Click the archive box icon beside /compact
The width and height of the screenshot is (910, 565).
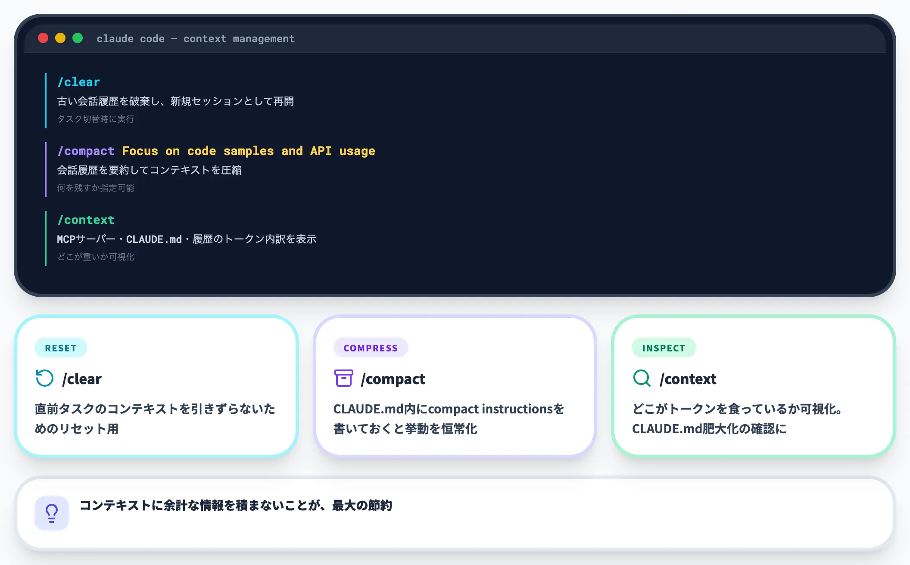pyautogui.click(x=344, y=378)
